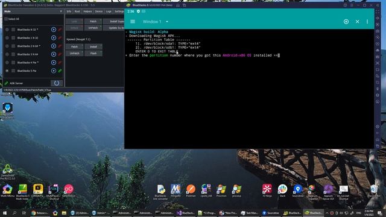Tick checkbox for BlueStacks N 32

13,30
